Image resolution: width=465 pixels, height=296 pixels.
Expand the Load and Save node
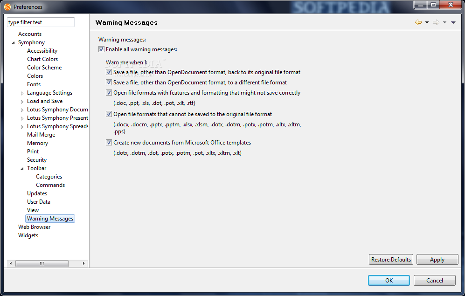[22, 102]
